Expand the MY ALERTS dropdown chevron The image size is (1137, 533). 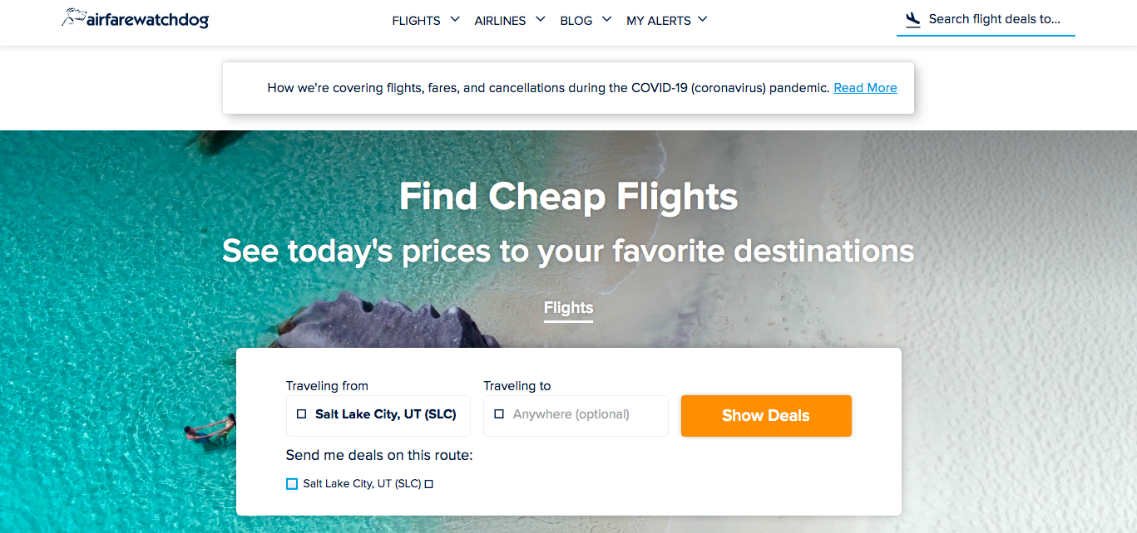(703, 17)
